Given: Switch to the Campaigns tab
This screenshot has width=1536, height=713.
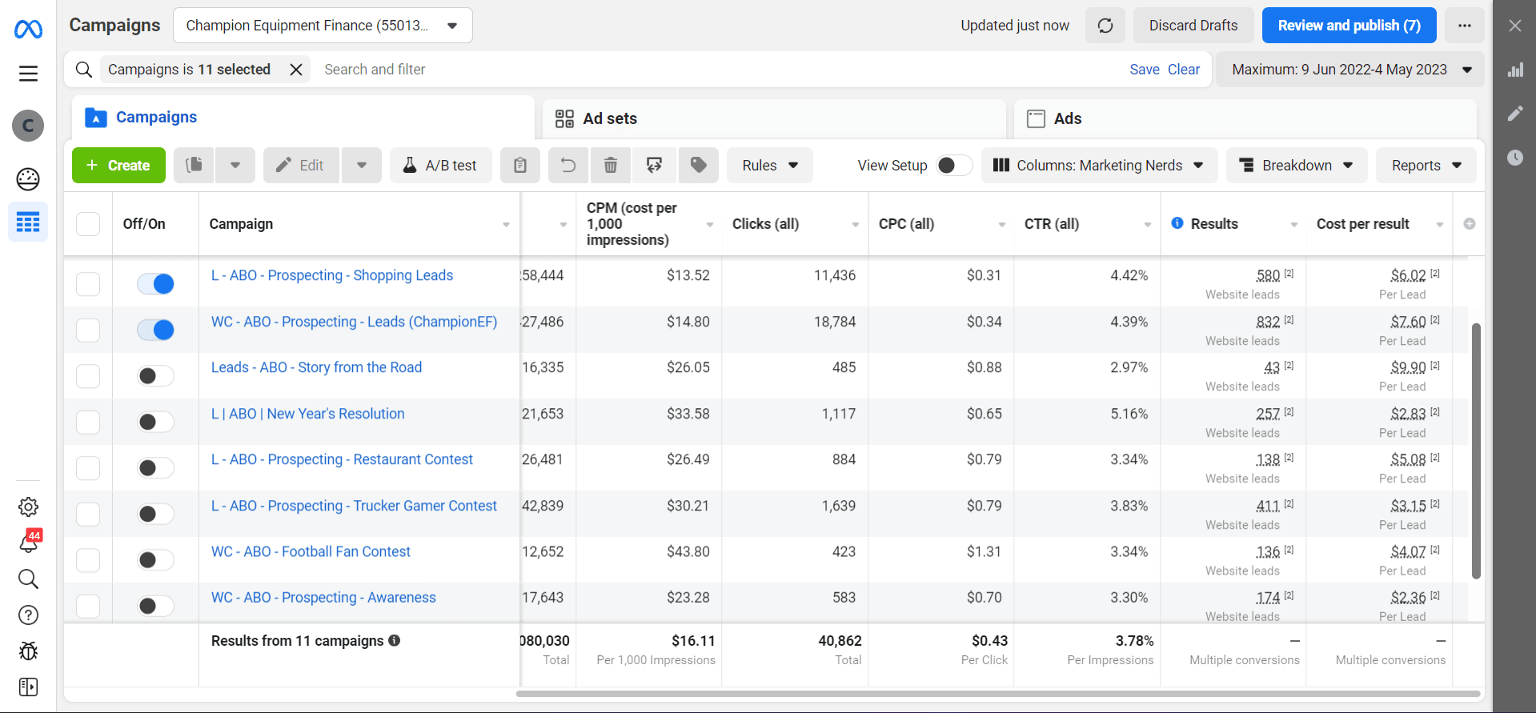Looking at the screenshot, I should pos(303,118).
